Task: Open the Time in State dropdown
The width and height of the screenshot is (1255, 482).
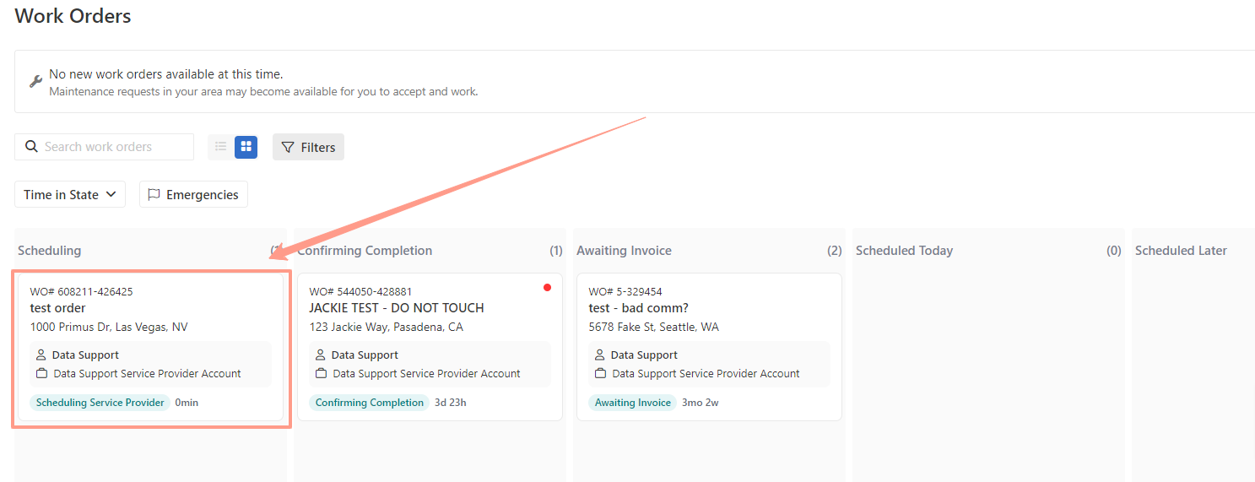Action: click(x=70, y=194)
